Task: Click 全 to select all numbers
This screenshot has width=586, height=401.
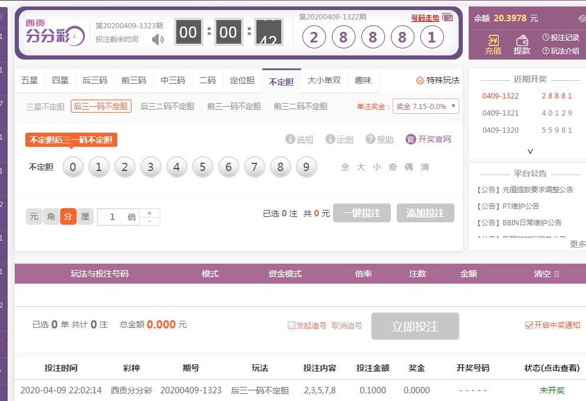Action: pos(345,167)
